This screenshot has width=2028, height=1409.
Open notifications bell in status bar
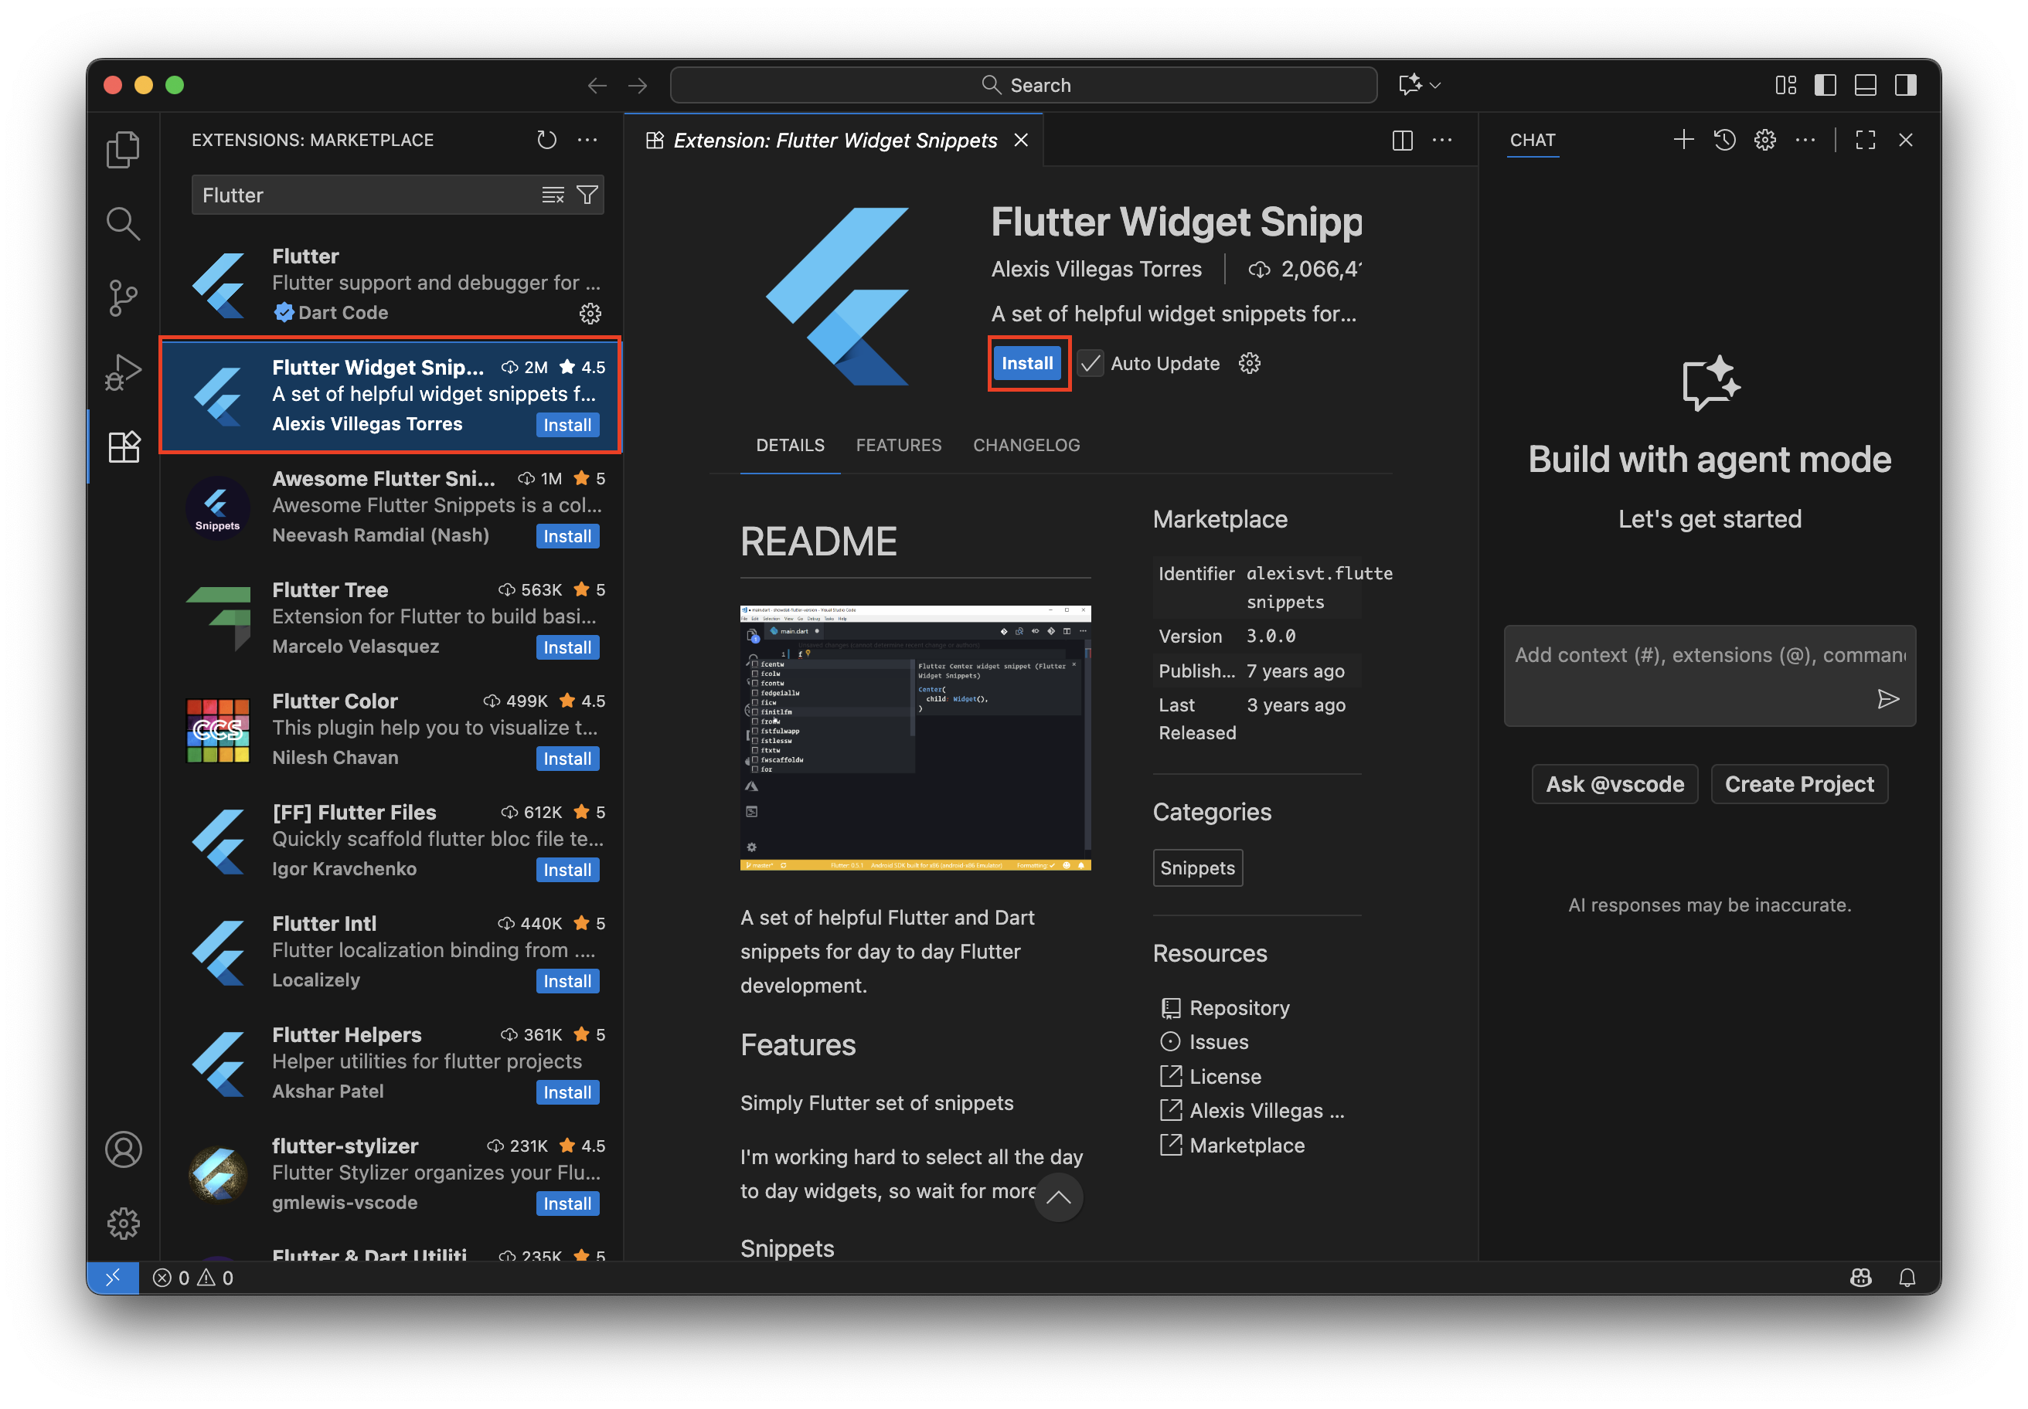click(1908, 1278)
